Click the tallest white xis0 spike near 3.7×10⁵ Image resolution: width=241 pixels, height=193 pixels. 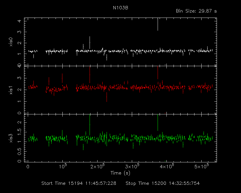[158, 24]
